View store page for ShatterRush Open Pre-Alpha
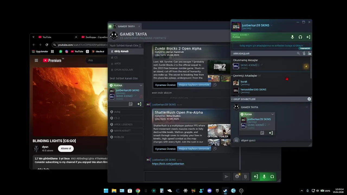 tap(194, 149)
